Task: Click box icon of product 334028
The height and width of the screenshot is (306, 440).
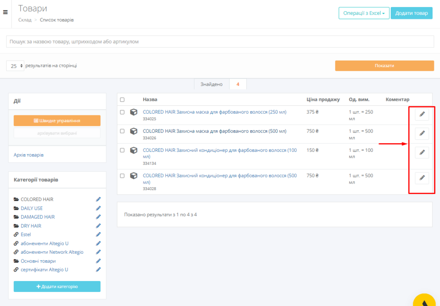Action: click(134, 176)
